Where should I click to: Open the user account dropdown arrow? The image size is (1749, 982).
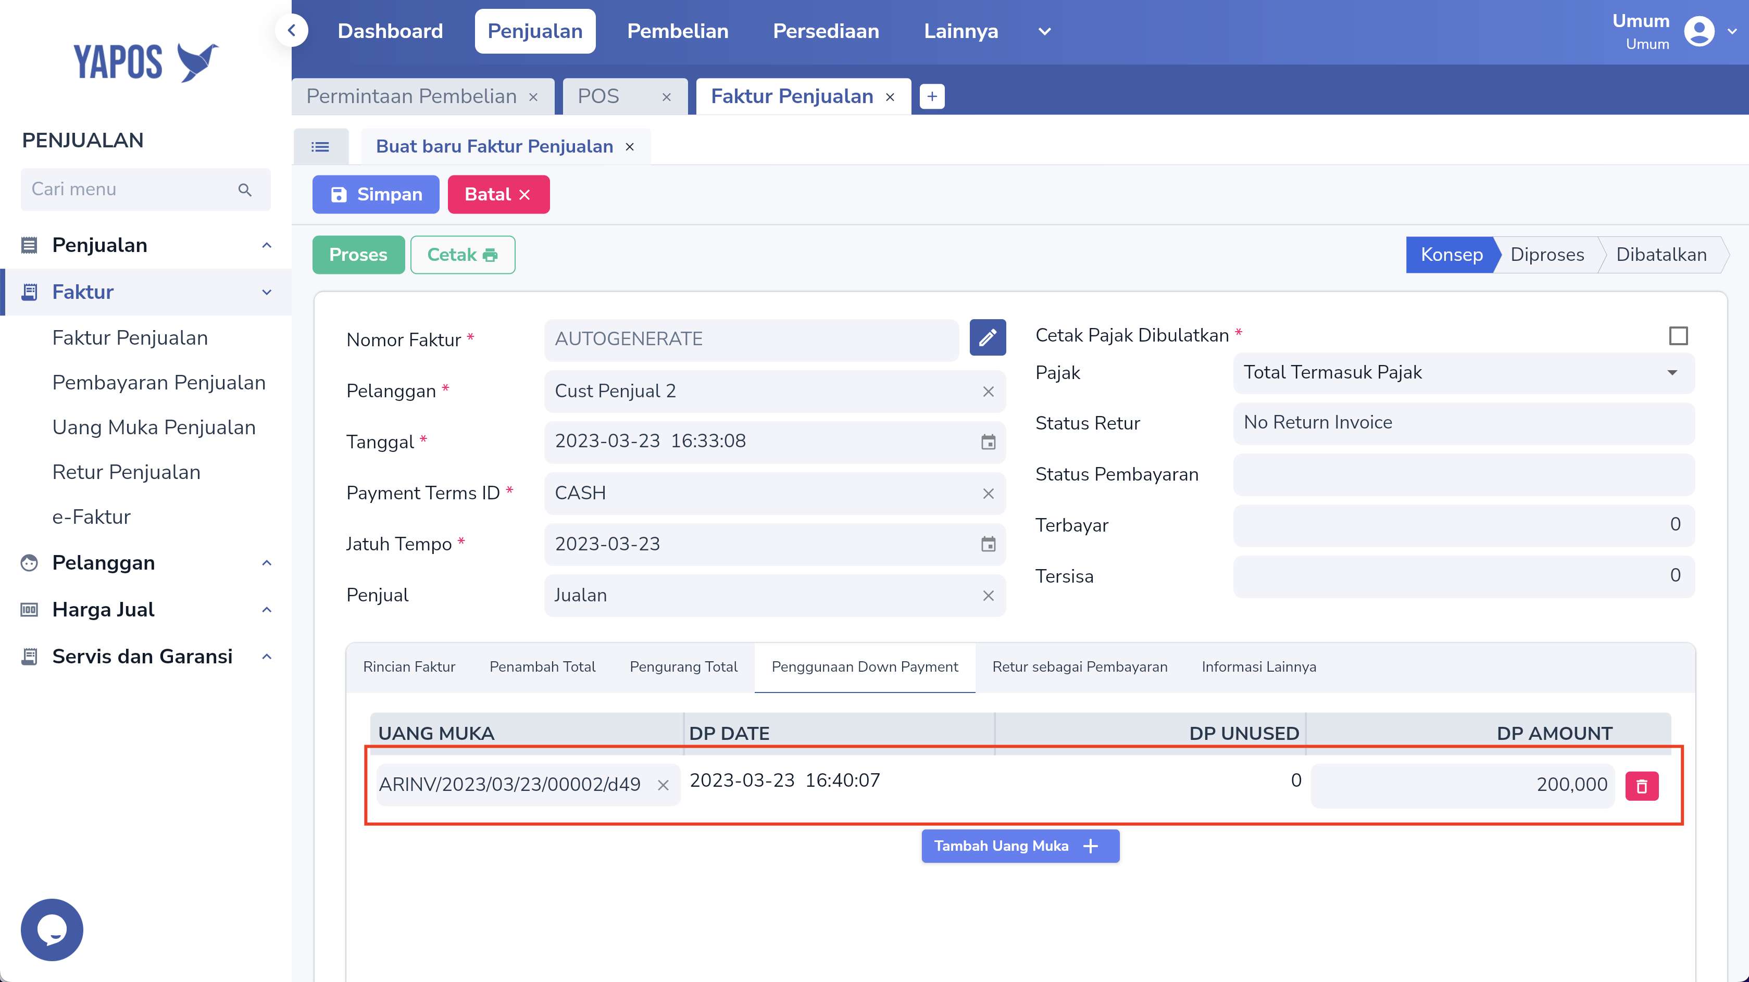coord(1732,32)
